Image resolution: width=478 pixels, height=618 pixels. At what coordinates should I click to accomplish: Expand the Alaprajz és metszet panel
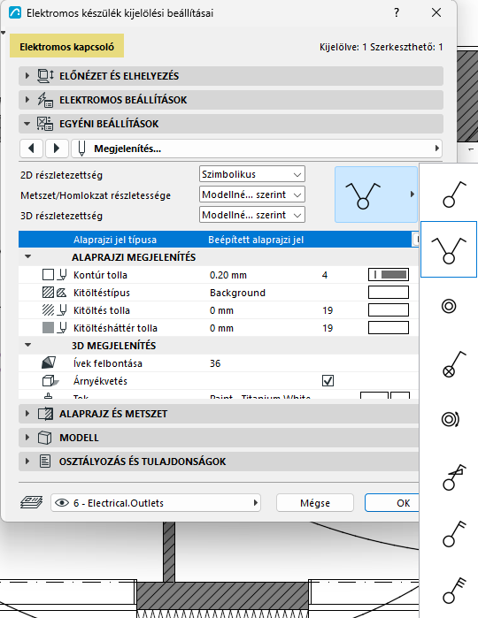tap(27, 414)
